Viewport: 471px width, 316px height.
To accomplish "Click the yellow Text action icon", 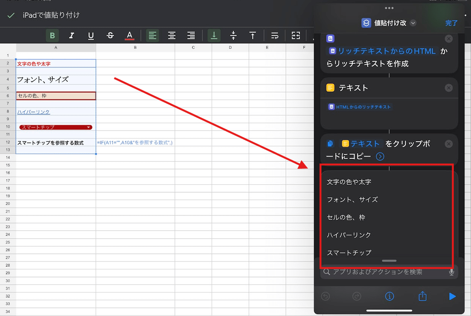I will click(330, 88).
